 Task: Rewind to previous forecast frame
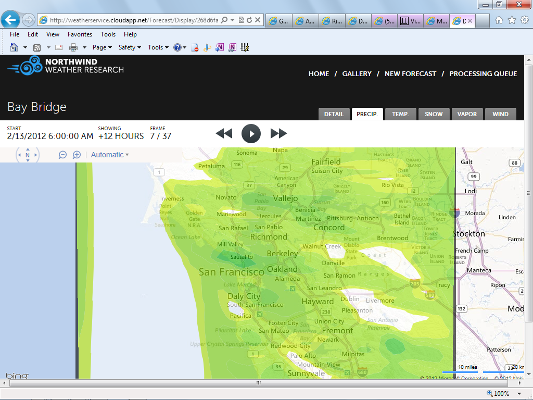(x=224, y=133)
